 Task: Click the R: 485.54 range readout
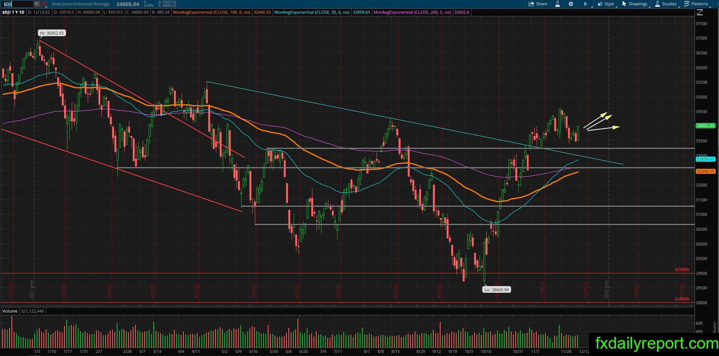(160, 12)
